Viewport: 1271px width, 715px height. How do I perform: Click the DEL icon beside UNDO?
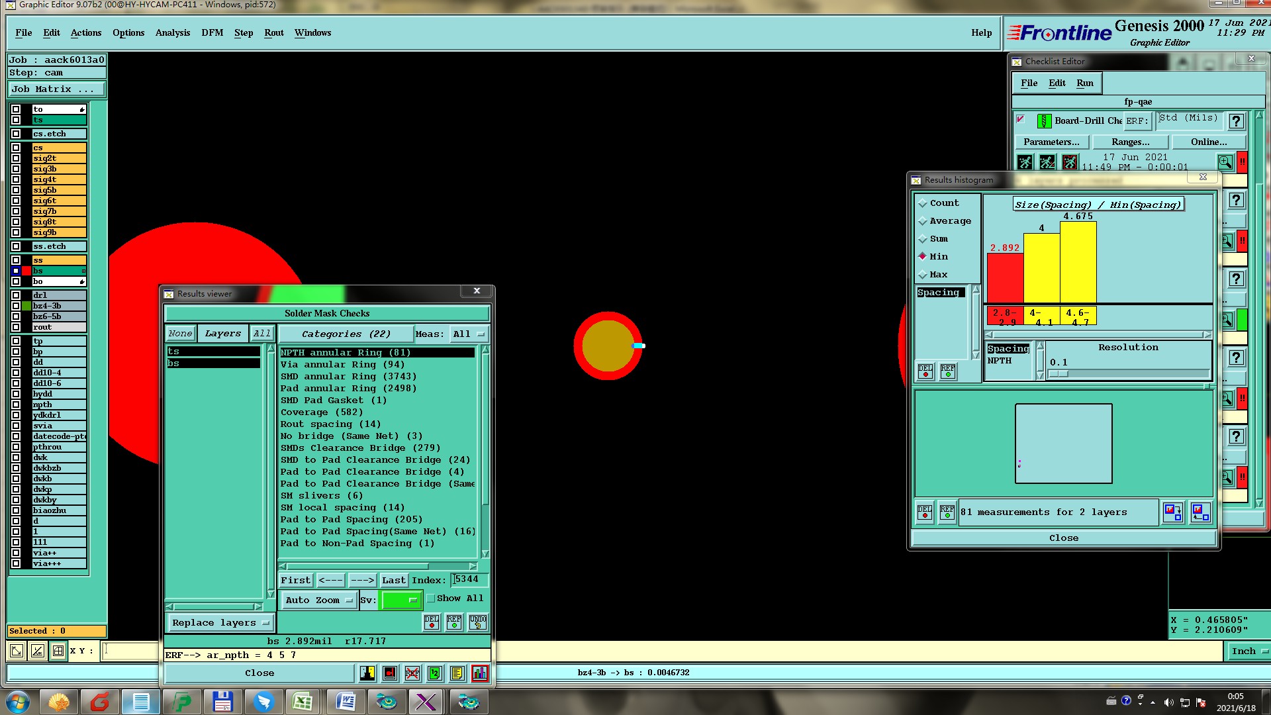coord(432,622)
